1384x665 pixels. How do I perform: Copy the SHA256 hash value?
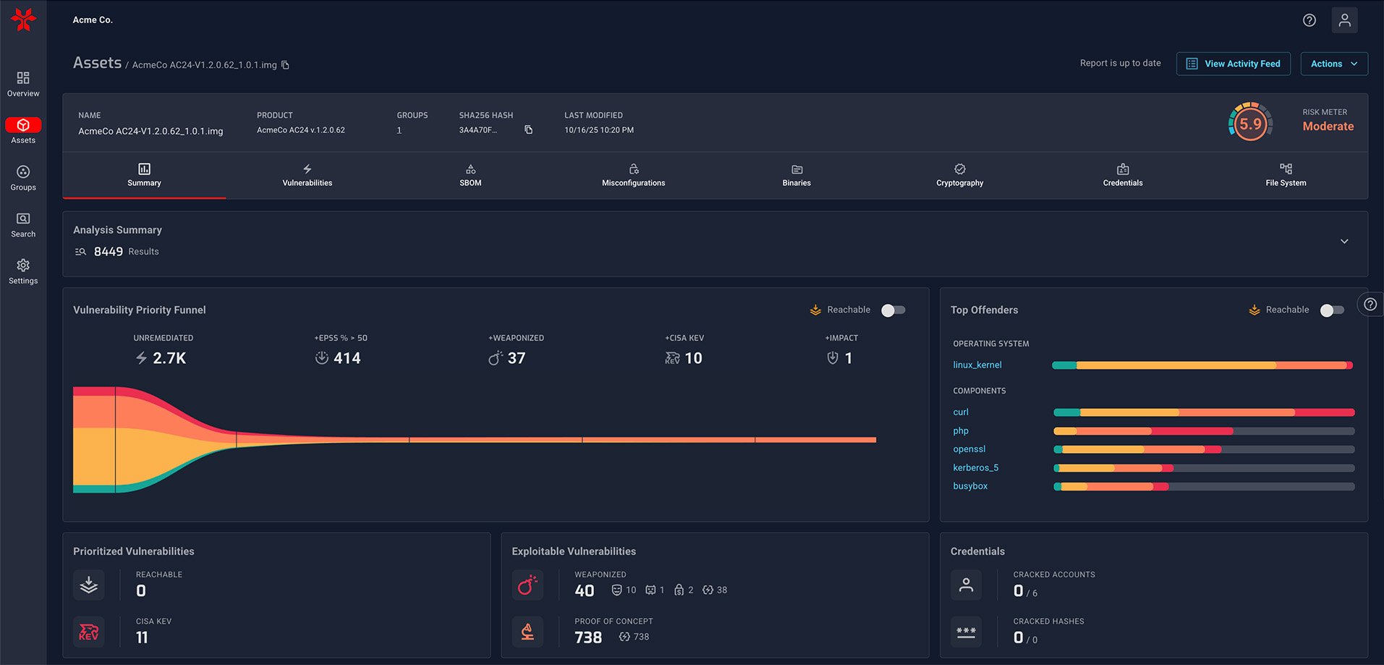click(x=528, y=130)
